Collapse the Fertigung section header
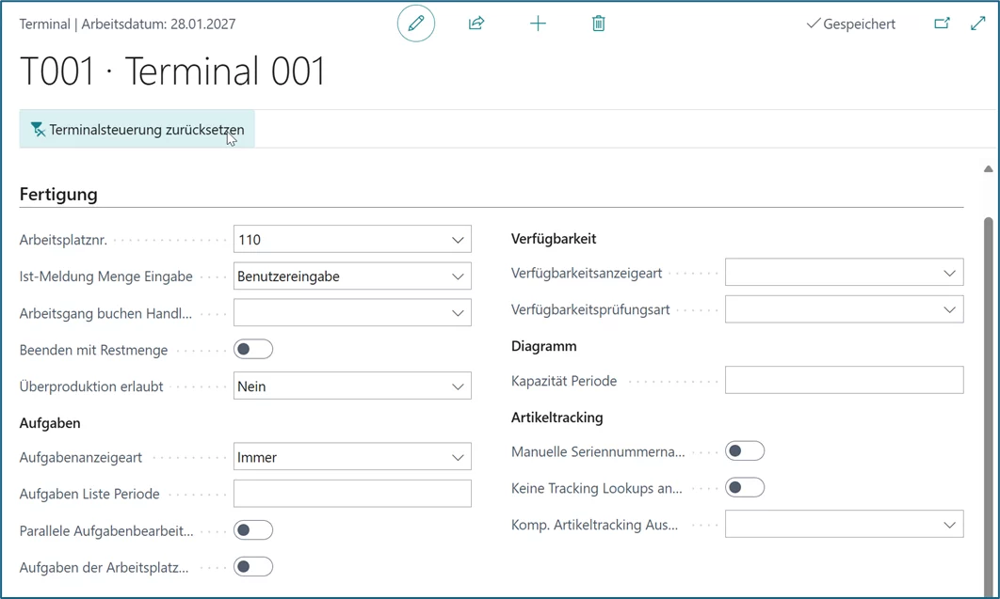 58,195
